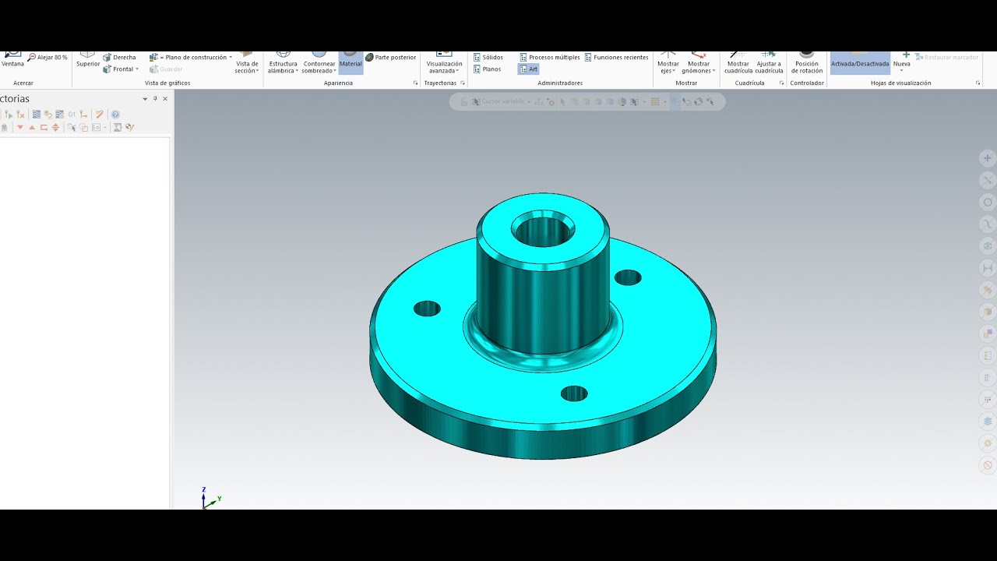Toggle Posición de rotación
Screen dimensions: 997x561
[807, 62]
